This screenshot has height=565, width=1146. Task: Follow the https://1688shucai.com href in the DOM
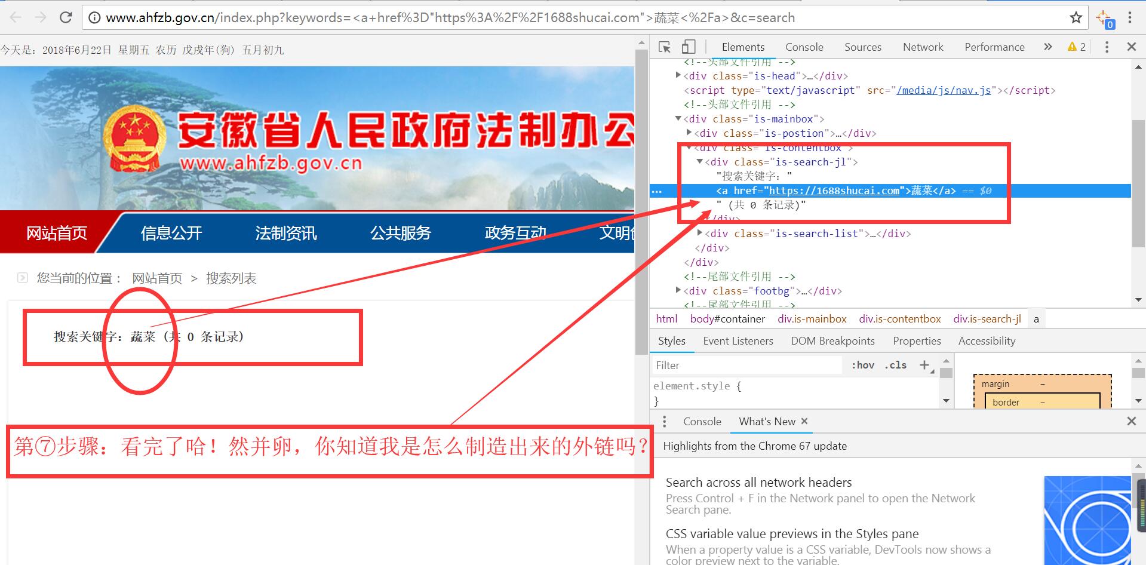coord(834,191)
